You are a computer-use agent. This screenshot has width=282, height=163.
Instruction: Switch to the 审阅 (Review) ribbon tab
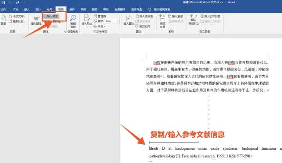pyautogui.click(x=83, y=9)
